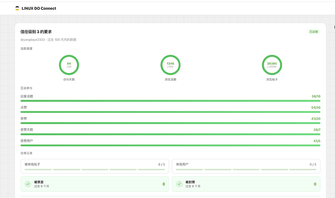Click the 回复话题 row label
The image size is (335, 198).
(27, 96)
